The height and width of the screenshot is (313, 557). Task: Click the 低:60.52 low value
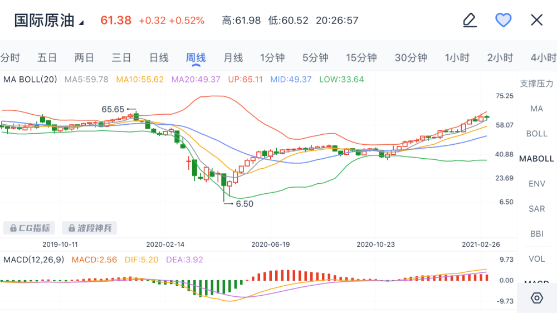(288, 21)
